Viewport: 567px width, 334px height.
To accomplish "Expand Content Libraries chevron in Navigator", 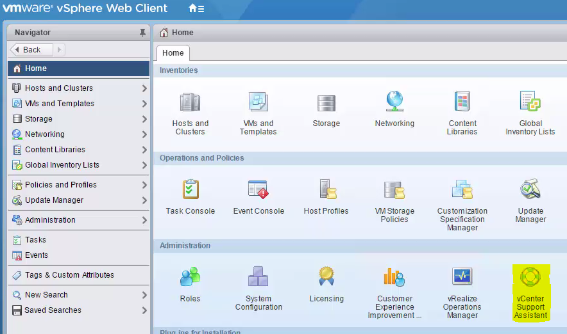I will 144,150.
